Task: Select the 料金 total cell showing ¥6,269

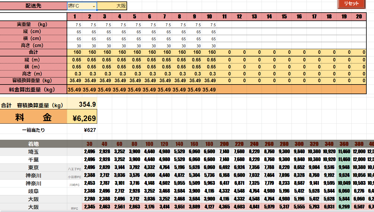Action: click(82, 118)
